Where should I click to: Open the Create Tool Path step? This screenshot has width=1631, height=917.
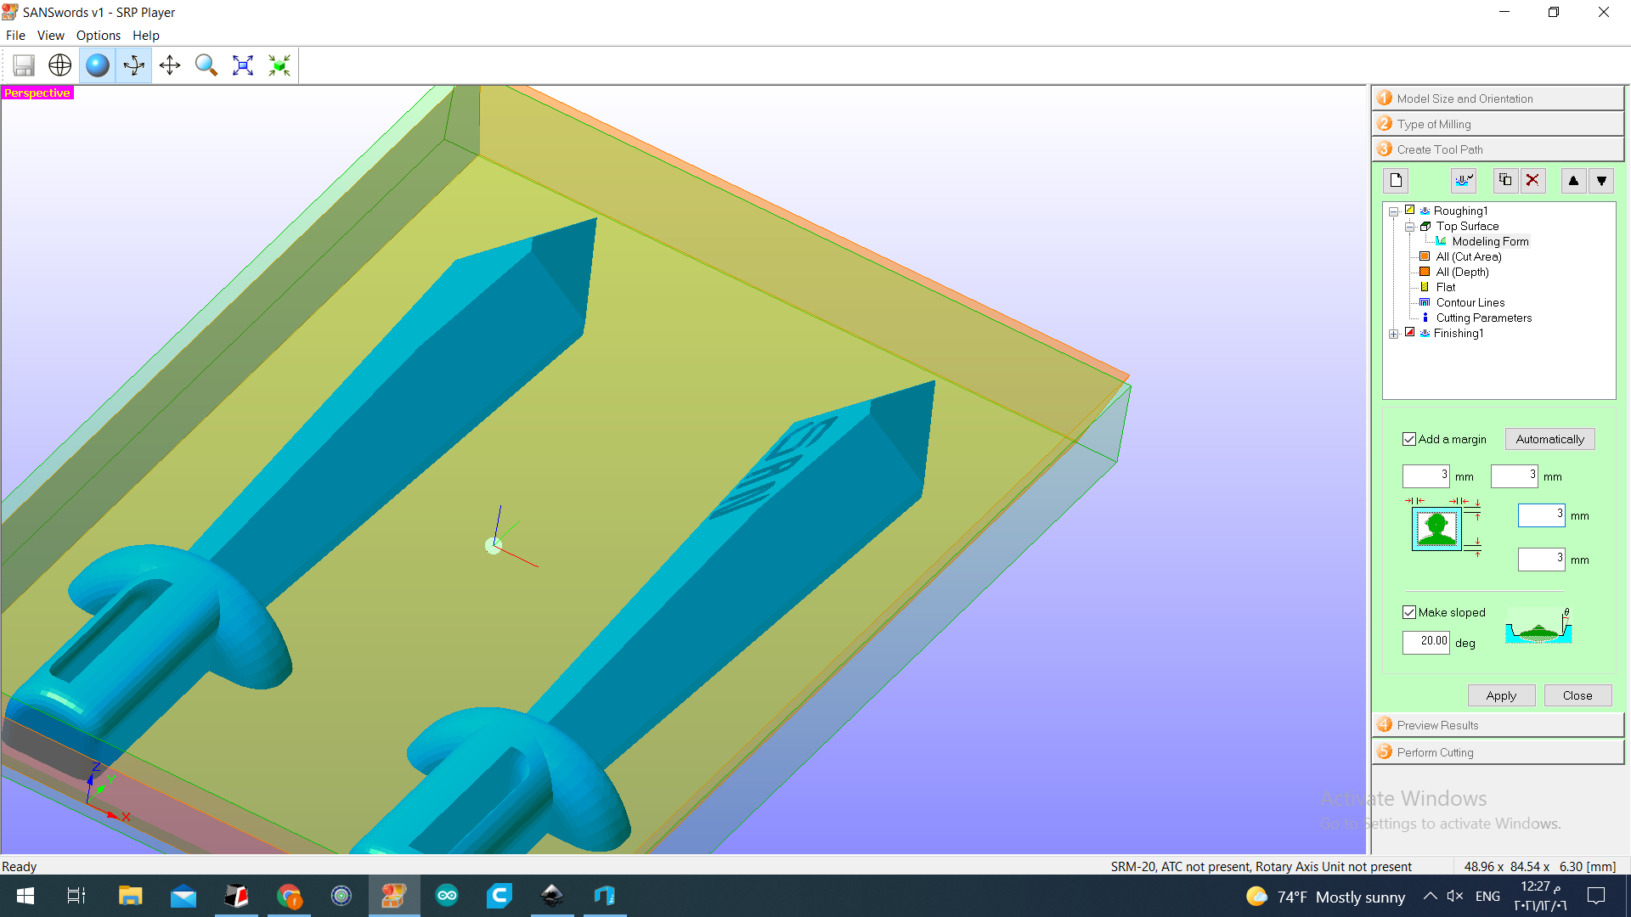[x=1498, y=149]
